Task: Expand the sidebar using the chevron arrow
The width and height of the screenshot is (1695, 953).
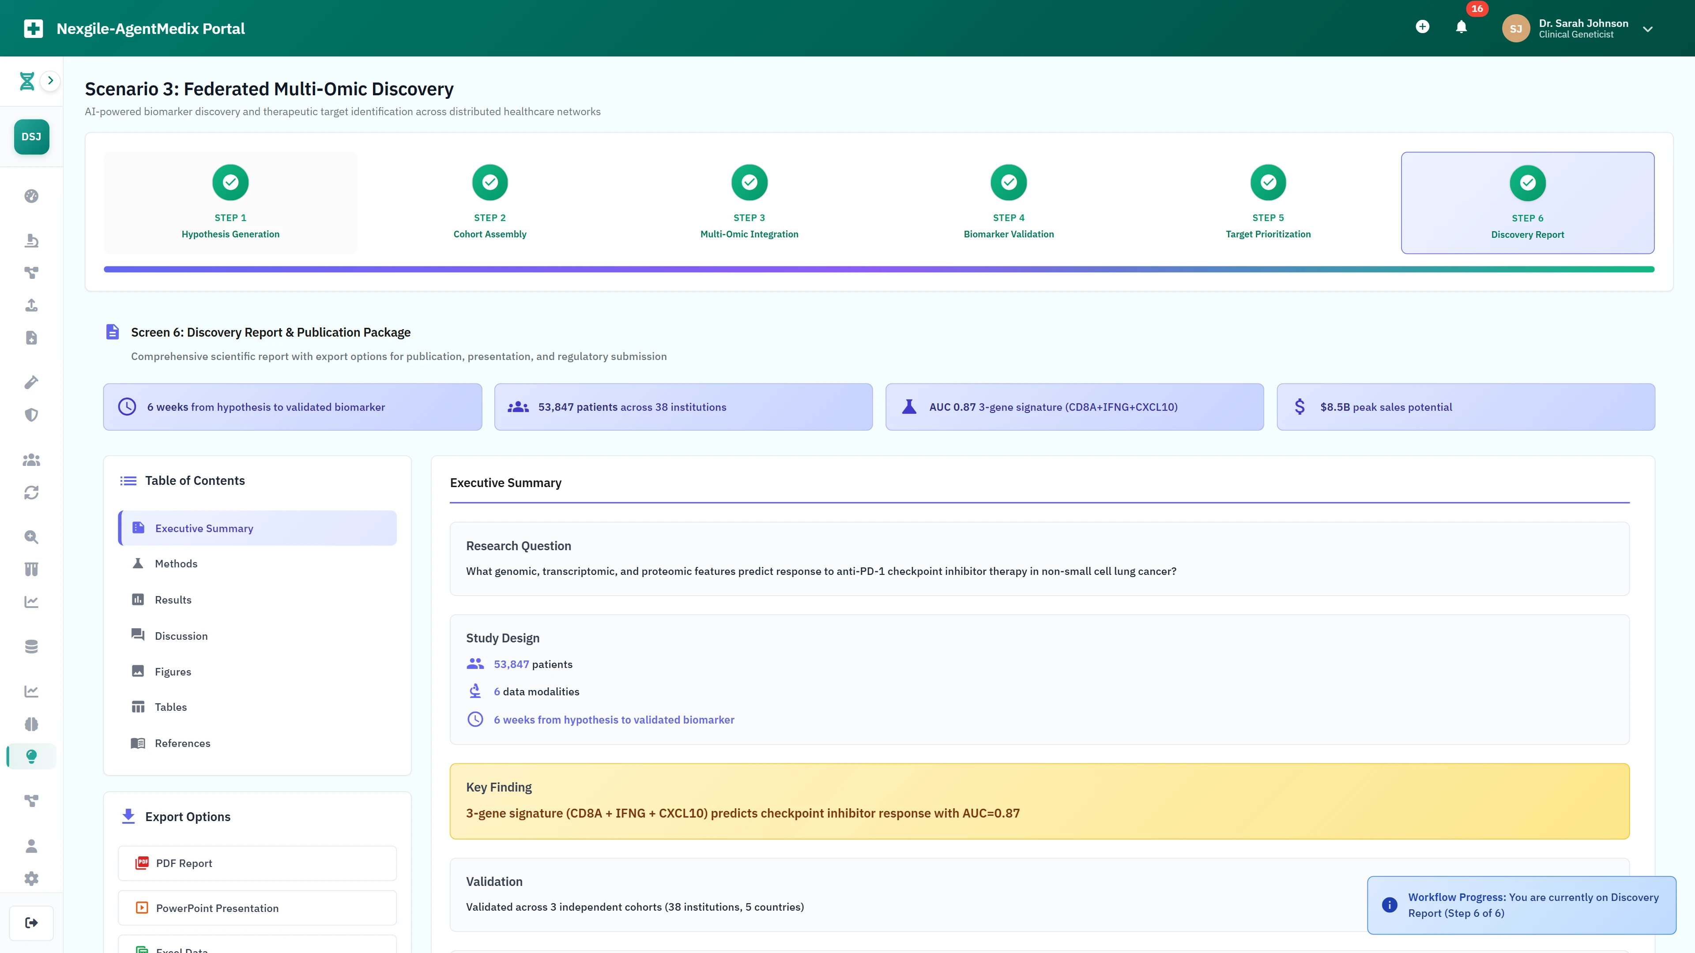Action: [x=51, y=80]
